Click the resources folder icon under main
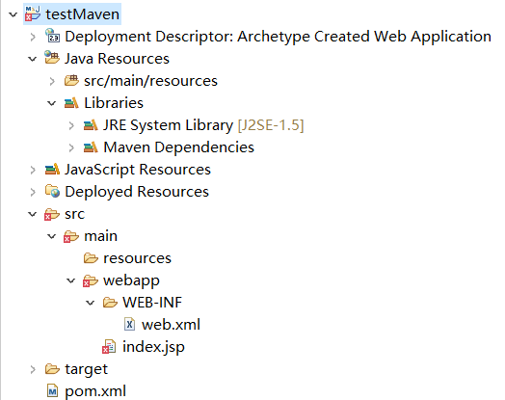 click(91, 258)
